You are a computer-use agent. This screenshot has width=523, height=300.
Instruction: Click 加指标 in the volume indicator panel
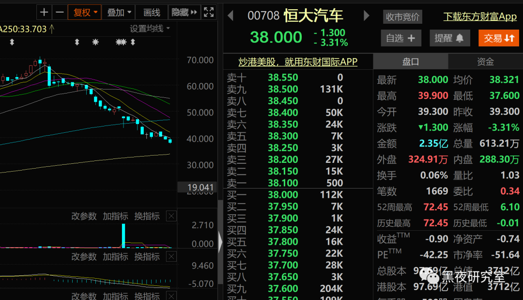[x=115, y=216]
